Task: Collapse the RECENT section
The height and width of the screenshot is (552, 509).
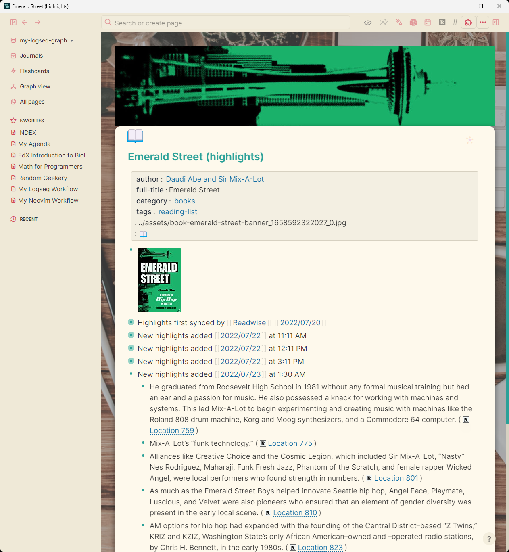Action: (x=29, y=219)
